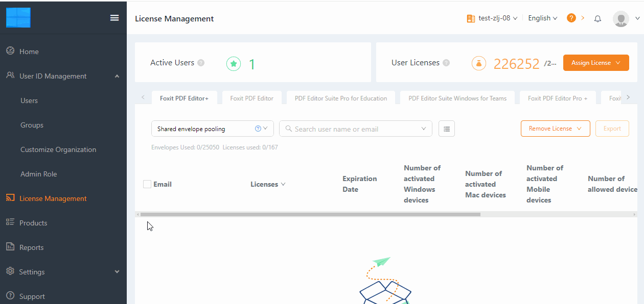Viewport: 644px width, 304px height.
Task: Open the Assign License dropdown
Action: 596,62
